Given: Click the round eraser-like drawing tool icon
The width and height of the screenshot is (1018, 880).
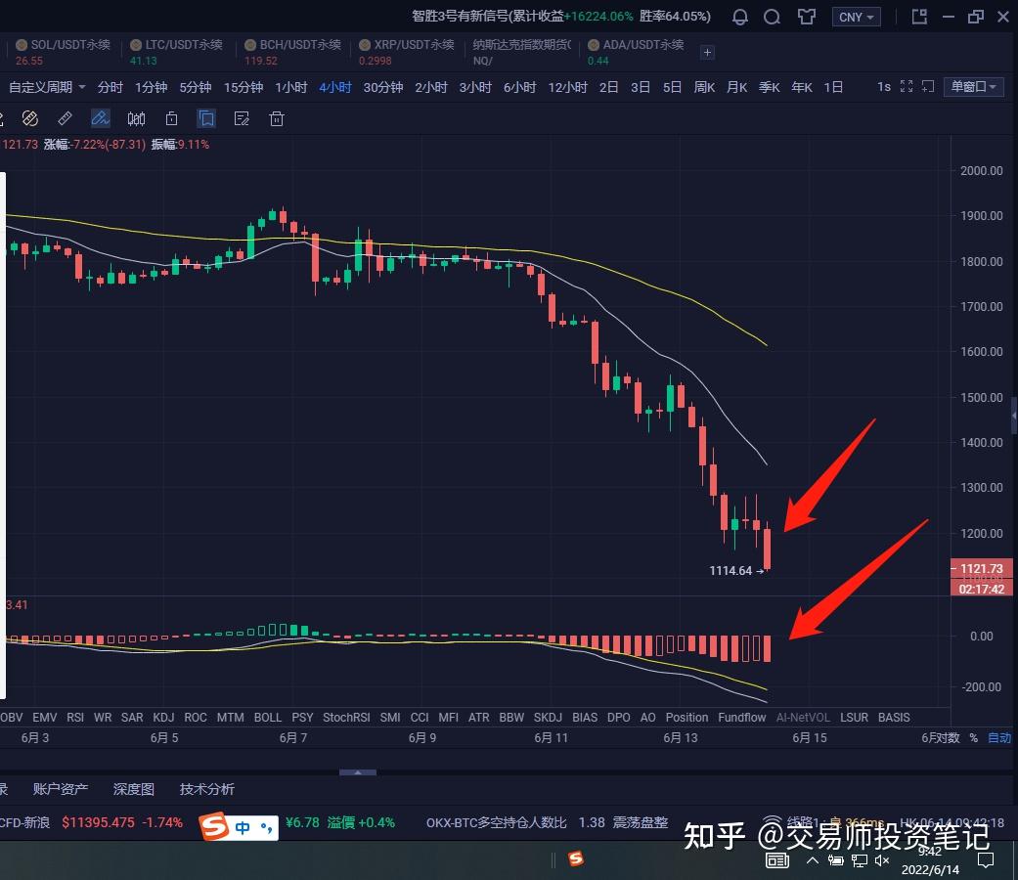Looking at the screenshot, I should pyautogui.click(x=30, y=118).
